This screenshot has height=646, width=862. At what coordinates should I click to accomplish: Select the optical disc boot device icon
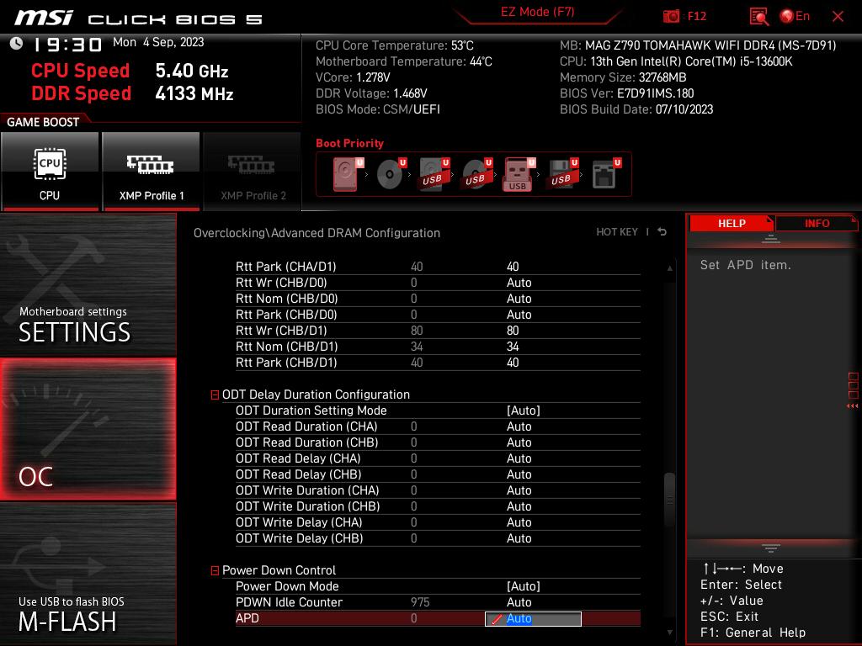pos(391,174)
